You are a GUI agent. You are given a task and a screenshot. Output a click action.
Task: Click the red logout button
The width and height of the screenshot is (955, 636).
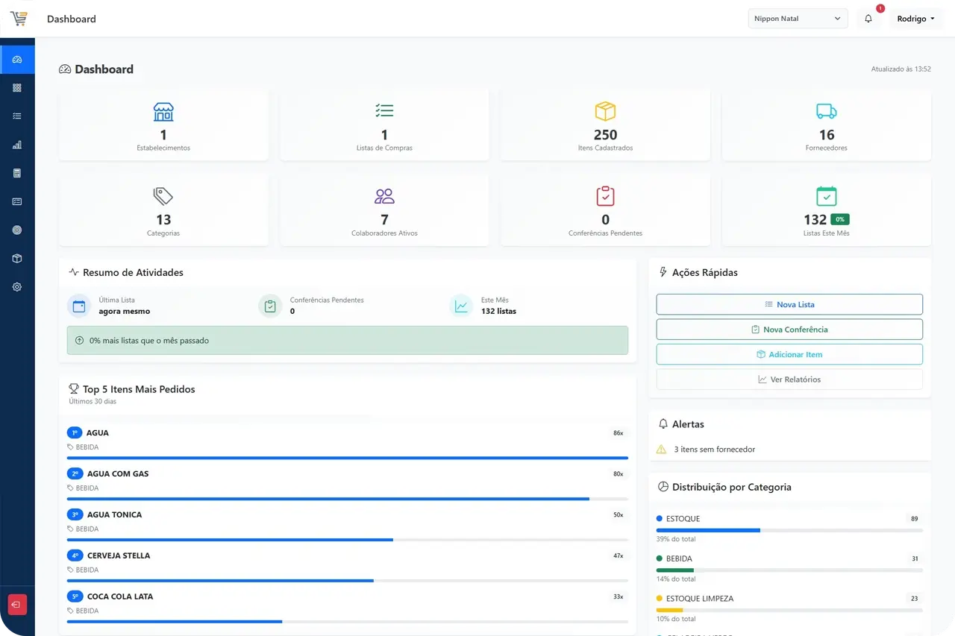click(17, 604)
